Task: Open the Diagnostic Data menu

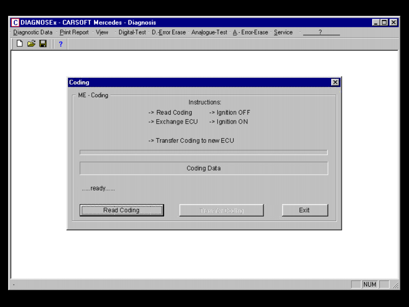Action: point(33,32)
